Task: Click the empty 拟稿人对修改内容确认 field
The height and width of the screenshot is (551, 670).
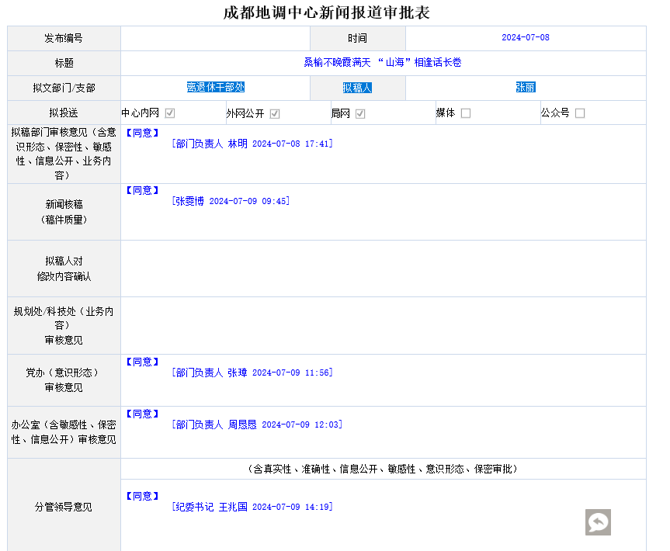Action: click(x=383, y=269)
